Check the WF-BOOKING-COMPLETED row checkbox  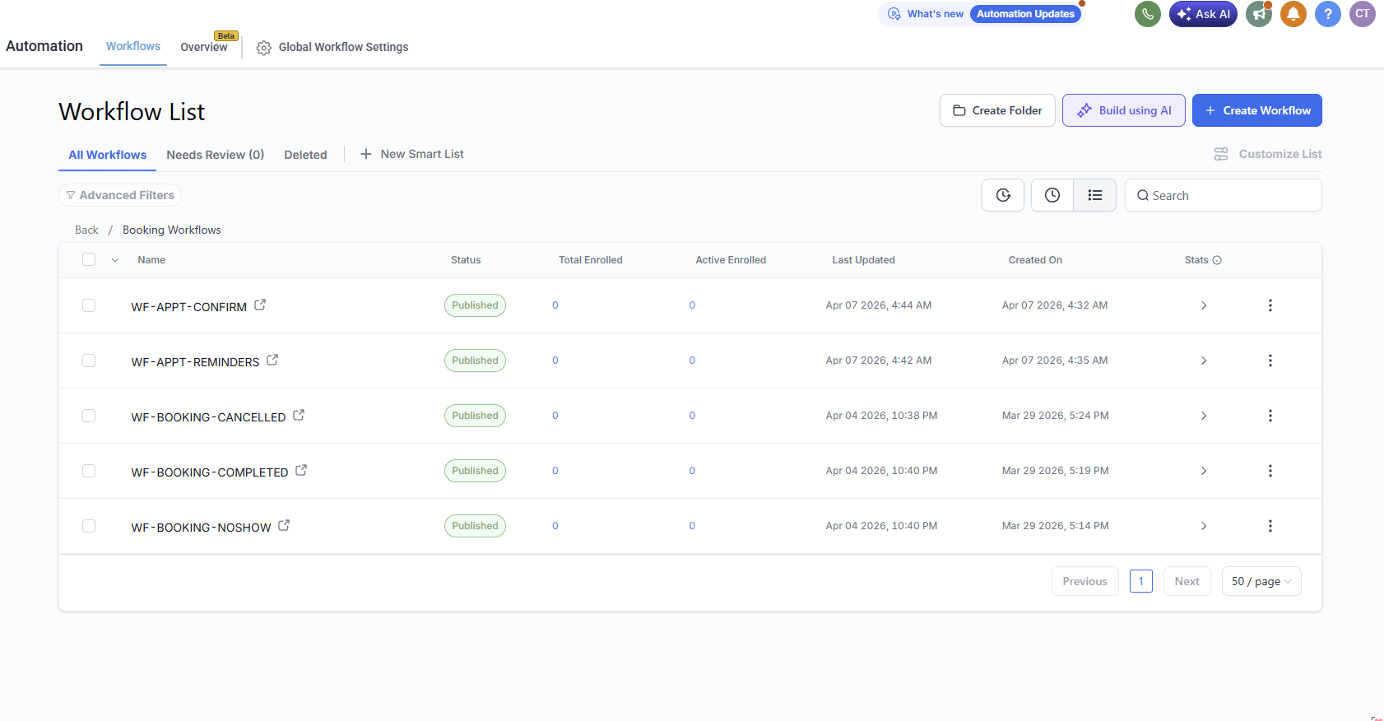click(89, 471)
